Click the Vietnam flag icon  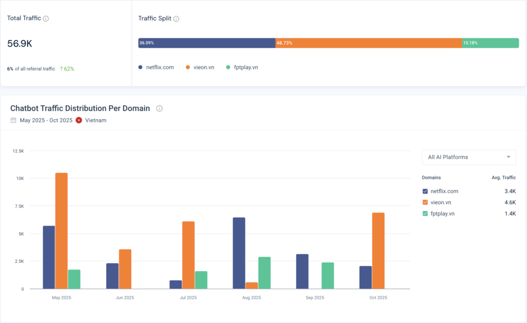[79, 120]
